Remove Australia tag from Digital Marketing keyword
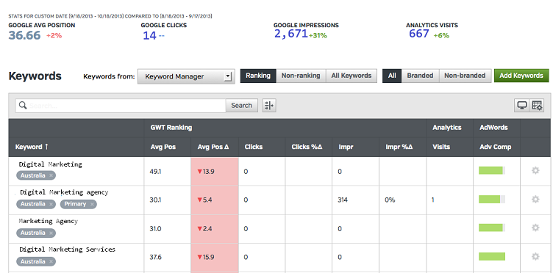553x273 pixels. pyautogui.click(x=51, y=175)
